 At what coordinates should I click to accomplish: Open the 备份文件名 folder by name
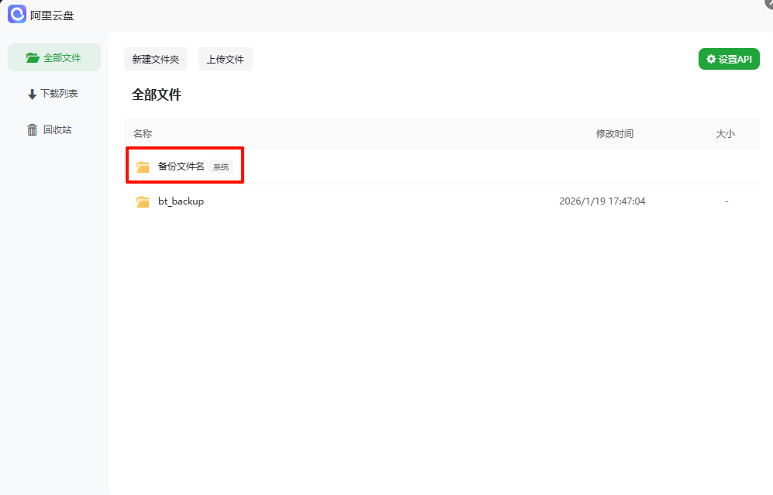181,167
